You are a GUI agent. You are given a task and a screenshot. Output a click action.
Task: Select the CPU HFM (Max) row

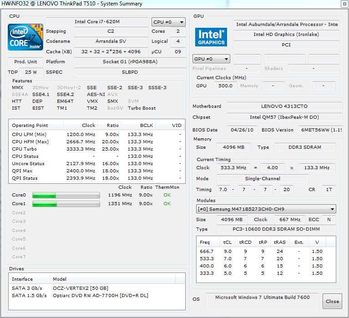pyautogui.click(x=96, y=142)
